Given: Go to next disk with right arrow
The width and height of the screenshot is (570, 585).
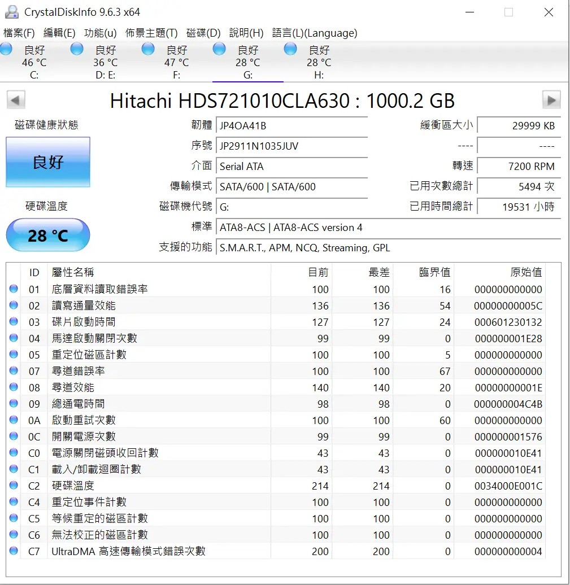Looking at the screenshot, I should click(x=551, y=100).
